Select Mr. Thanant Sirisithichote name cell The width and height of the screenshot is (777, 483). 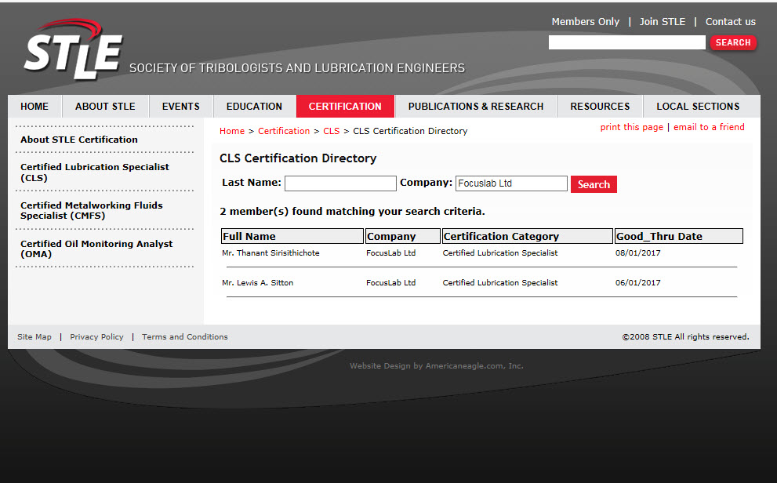pyautogui.click(x=270, y=253)
